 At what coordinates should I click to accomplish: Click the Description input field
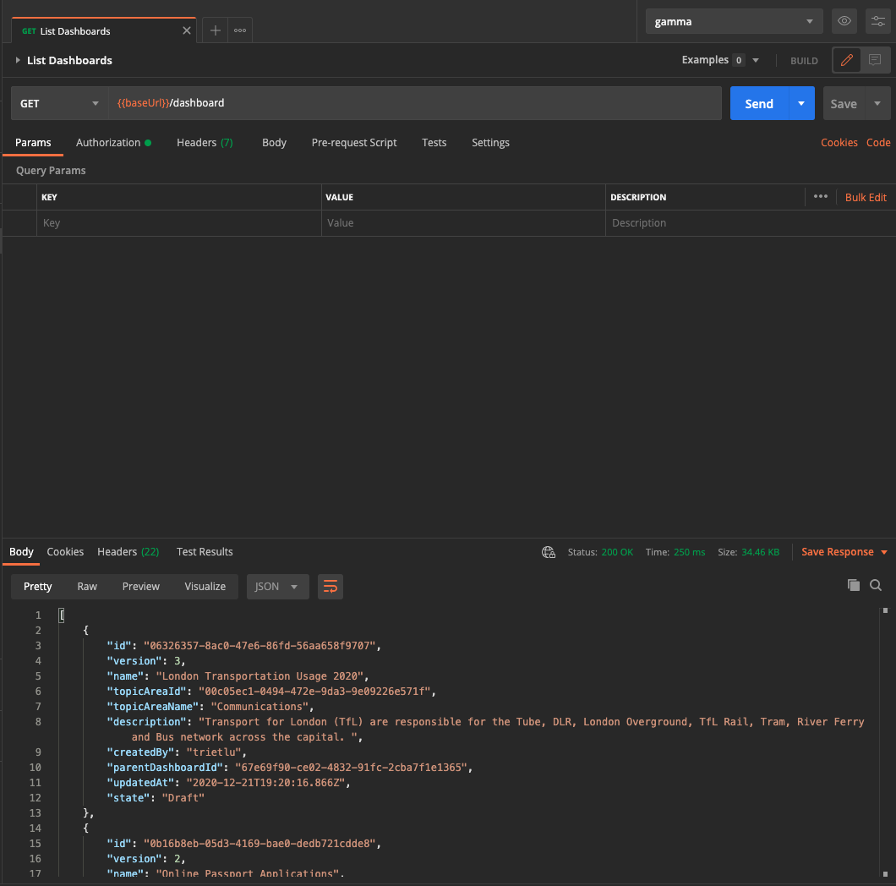750,223
